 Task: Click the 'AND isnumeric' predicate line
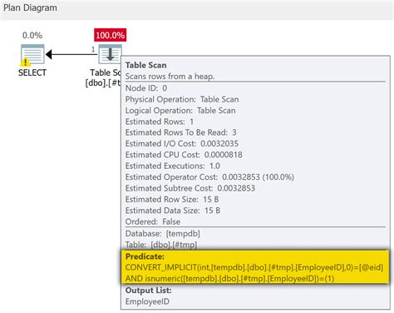[229, 278]
